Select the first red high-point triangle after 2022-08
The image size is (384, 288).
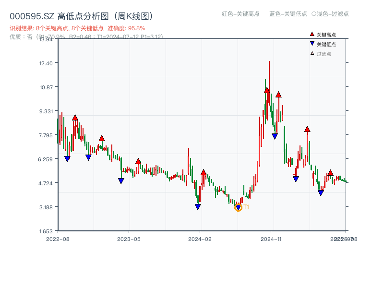tap(75, 118)
